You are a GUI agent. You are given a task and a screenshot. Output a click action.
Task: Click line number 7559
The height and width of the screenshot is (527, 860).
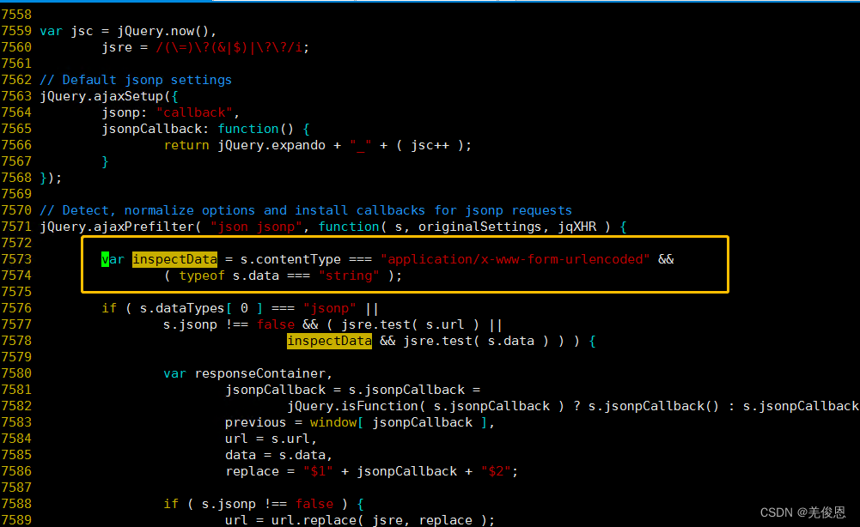tap(16, 31)
